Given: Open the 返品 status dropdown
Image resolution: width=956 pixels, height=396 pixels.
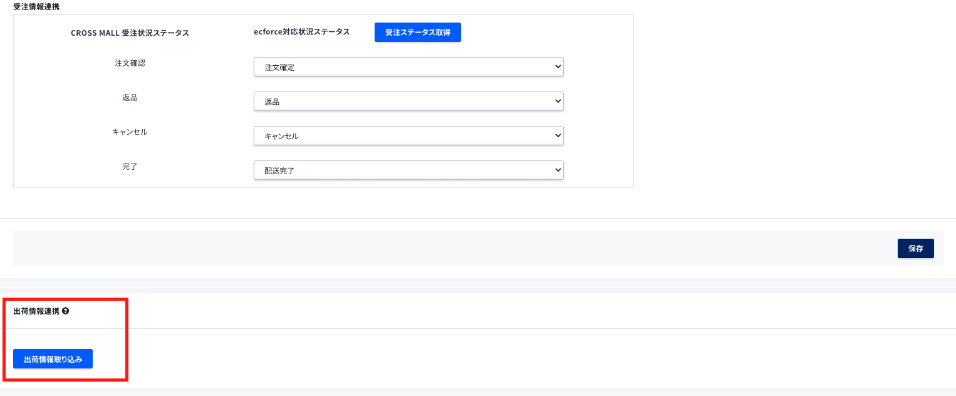Looking at the screenshot, I should point(407,101).
